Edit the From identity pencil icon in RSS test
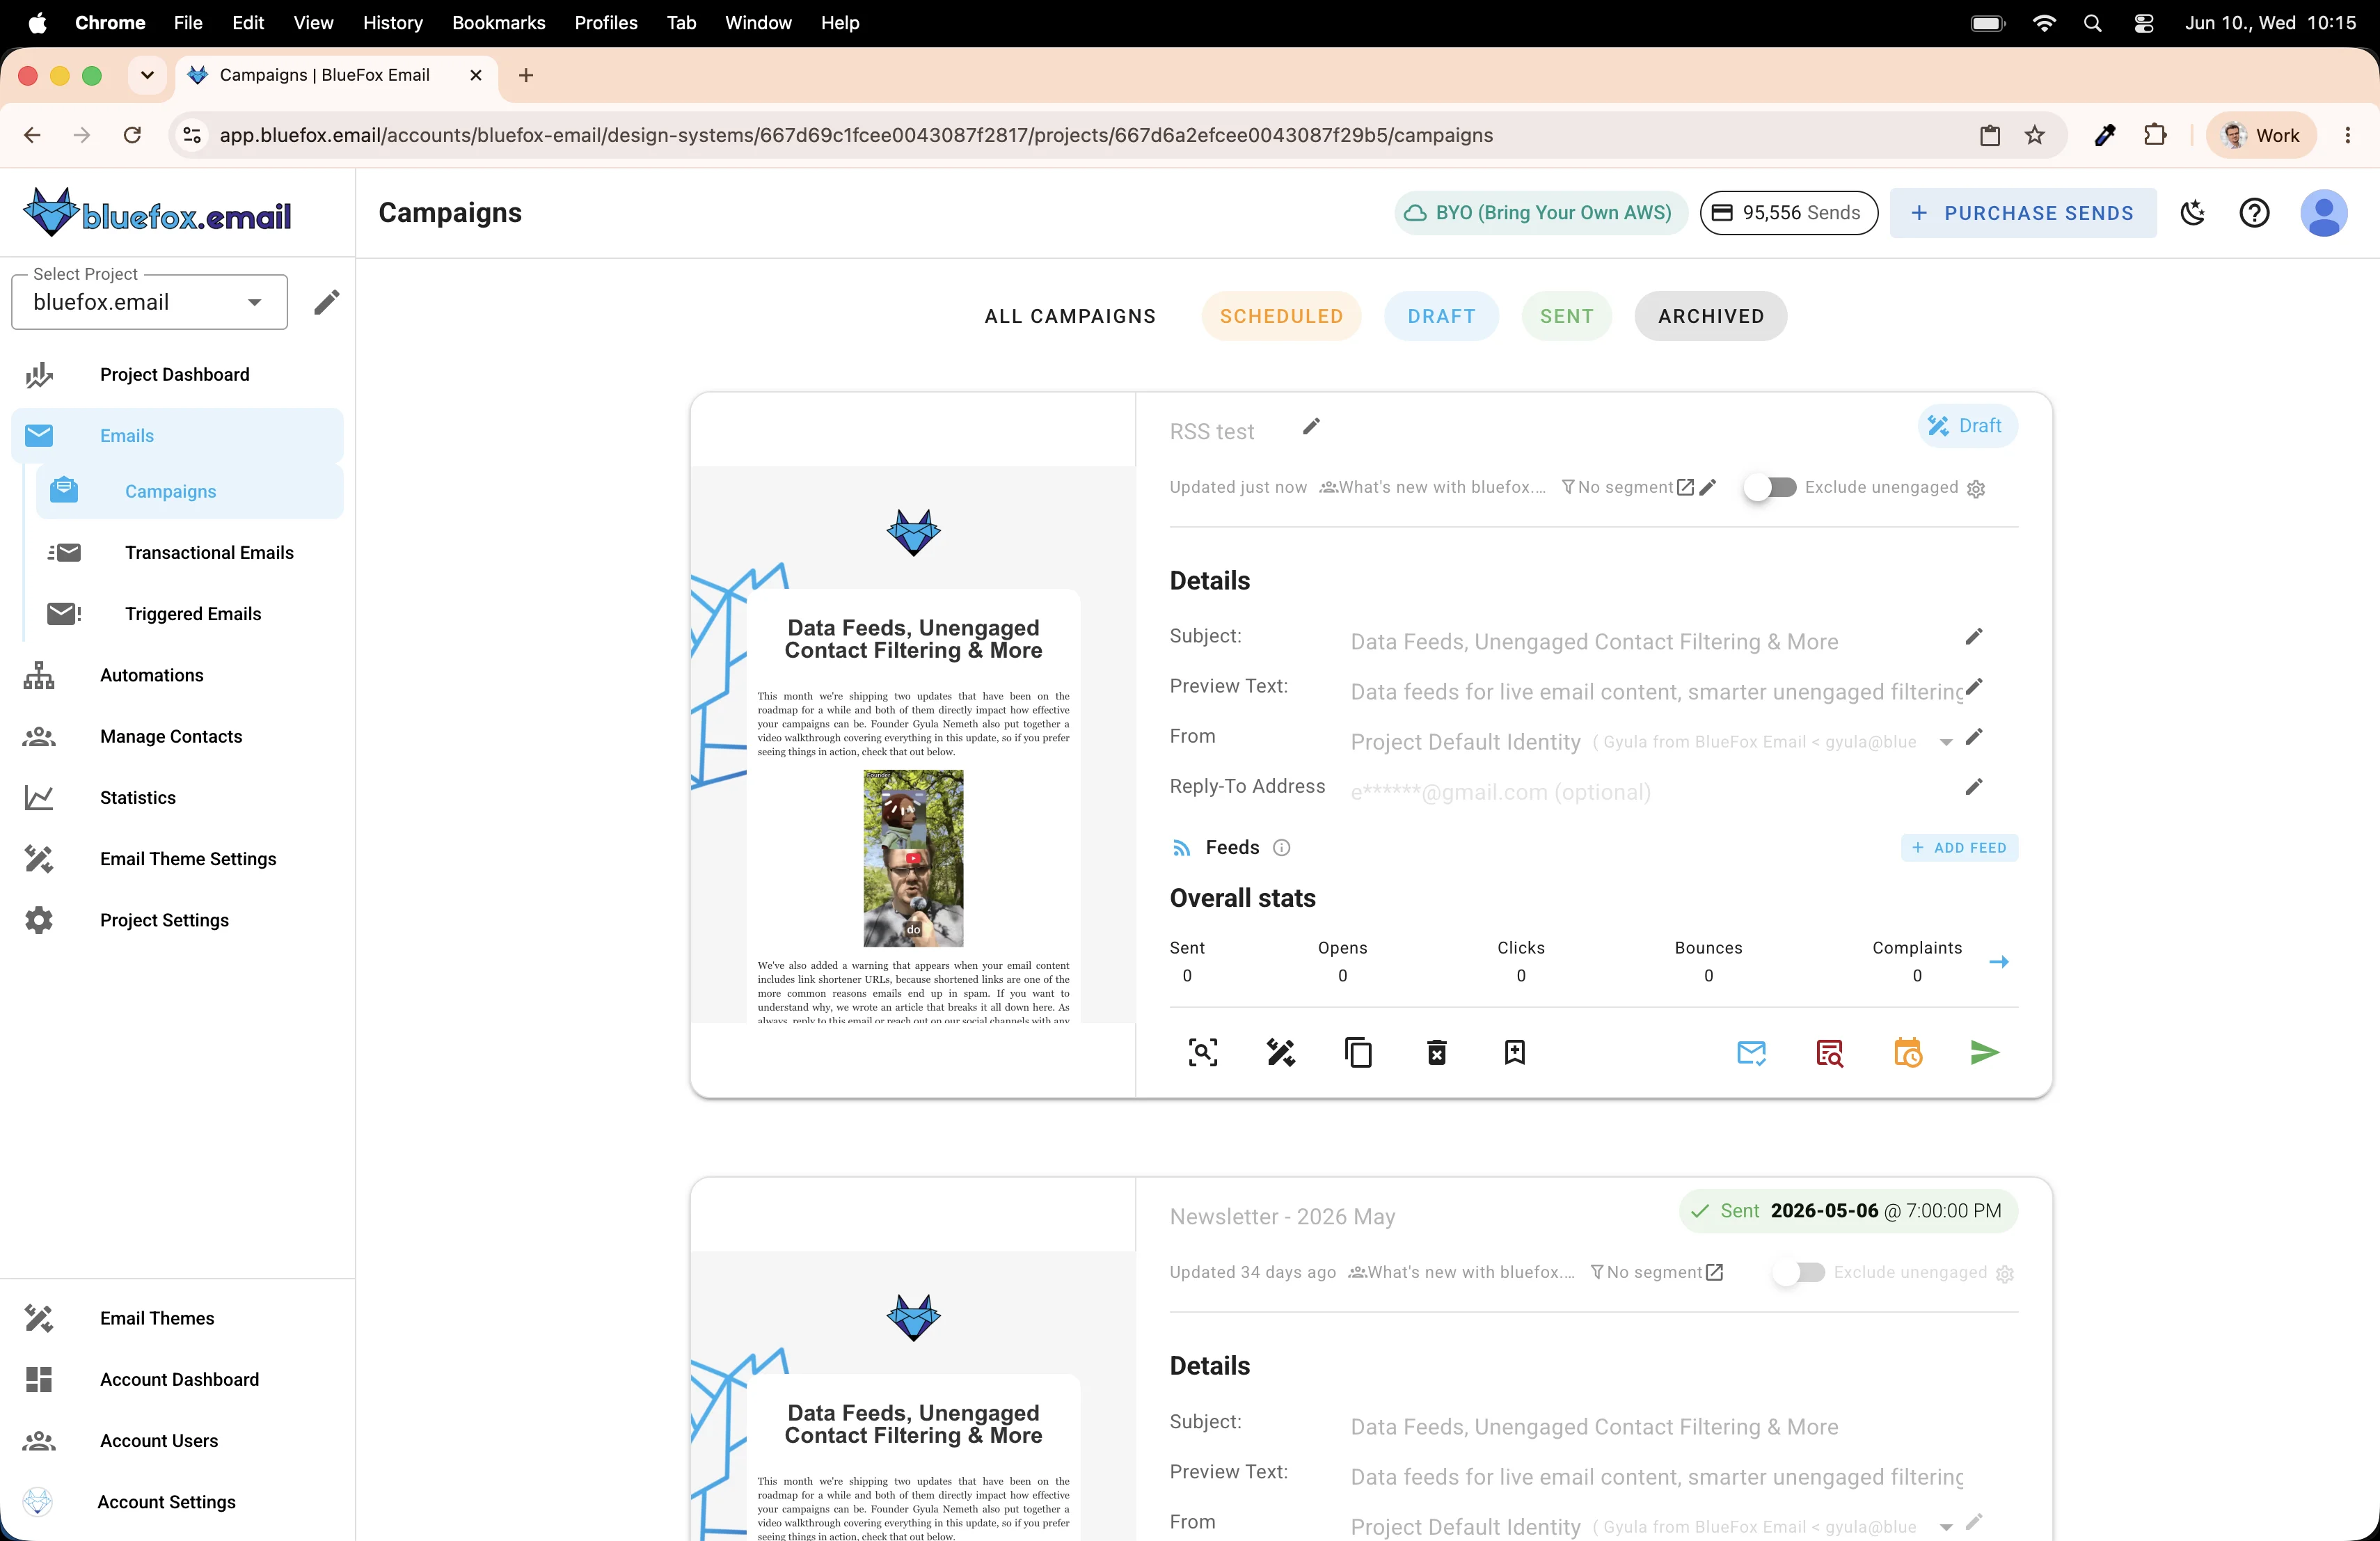Image resolution: width=2380 pixels, height=1541 pixels. coord(1973,737)
